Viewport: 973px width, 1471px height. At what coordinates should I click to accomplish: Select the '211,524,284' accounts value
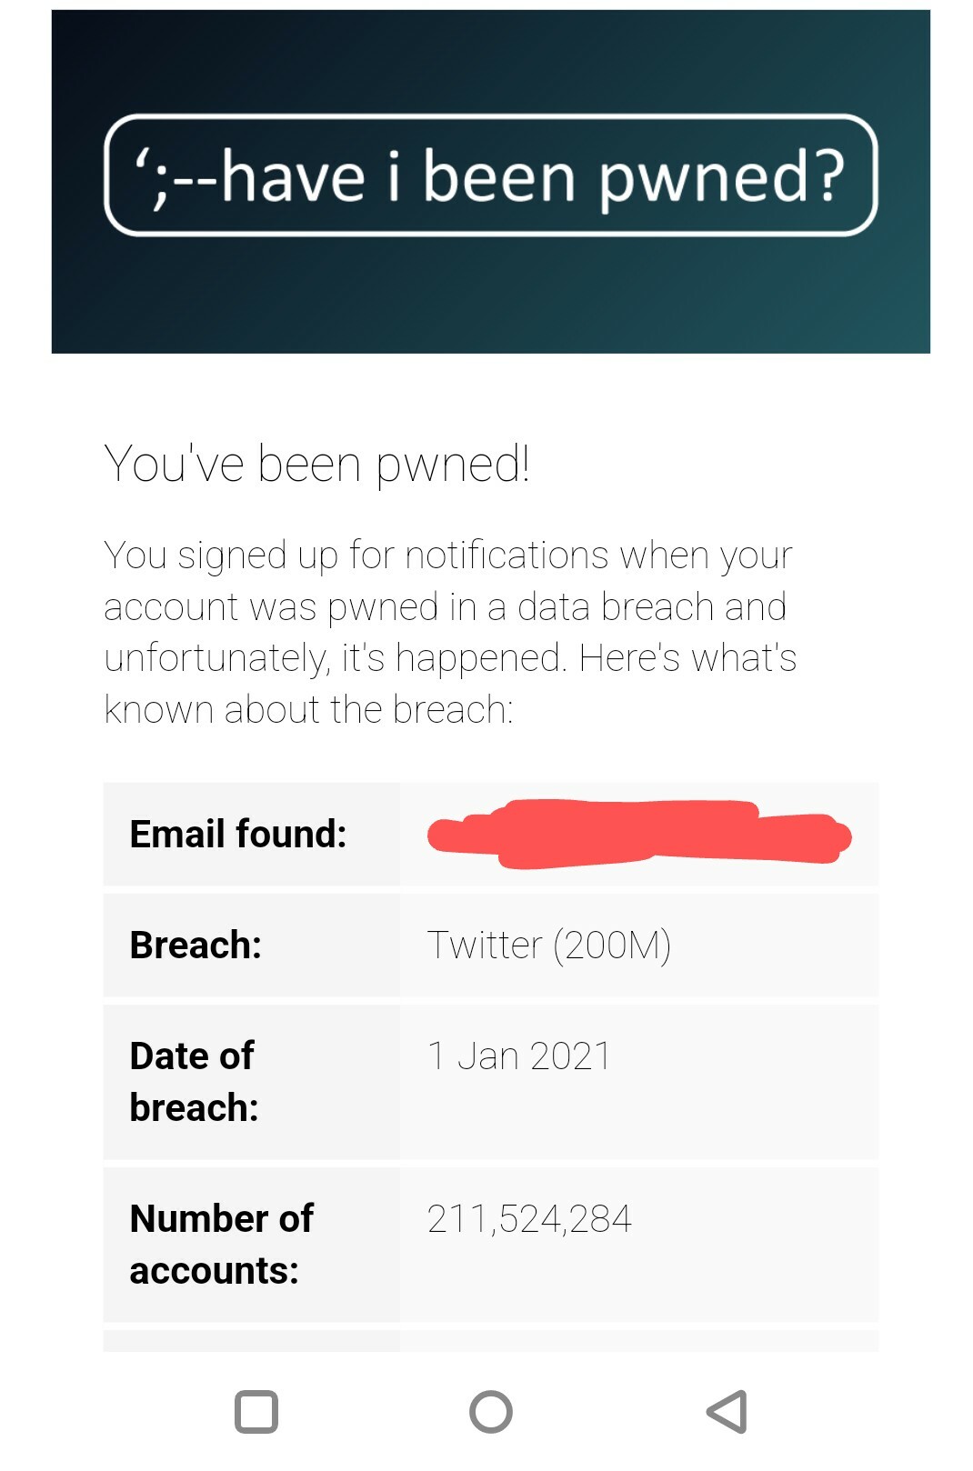click(x=529, y=1218)
